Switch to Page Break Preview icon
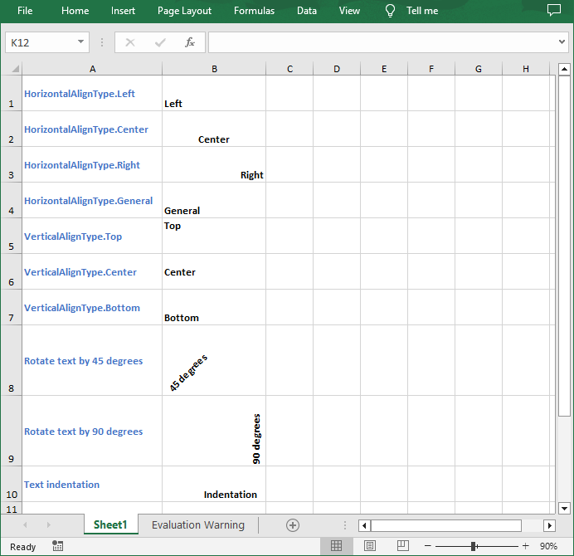574x556 pixels. pos(403,546)
